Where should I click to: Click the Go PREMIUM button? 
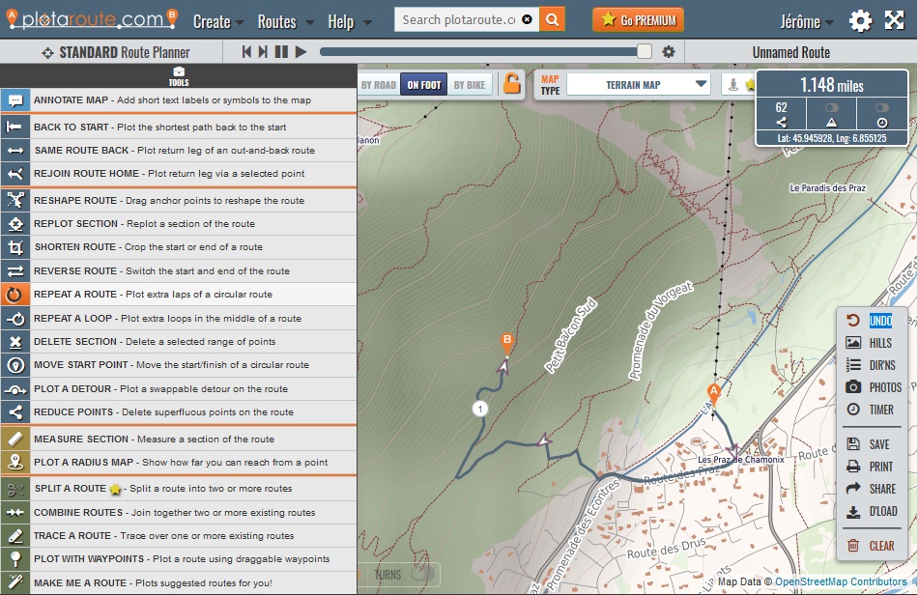(636, 20)
